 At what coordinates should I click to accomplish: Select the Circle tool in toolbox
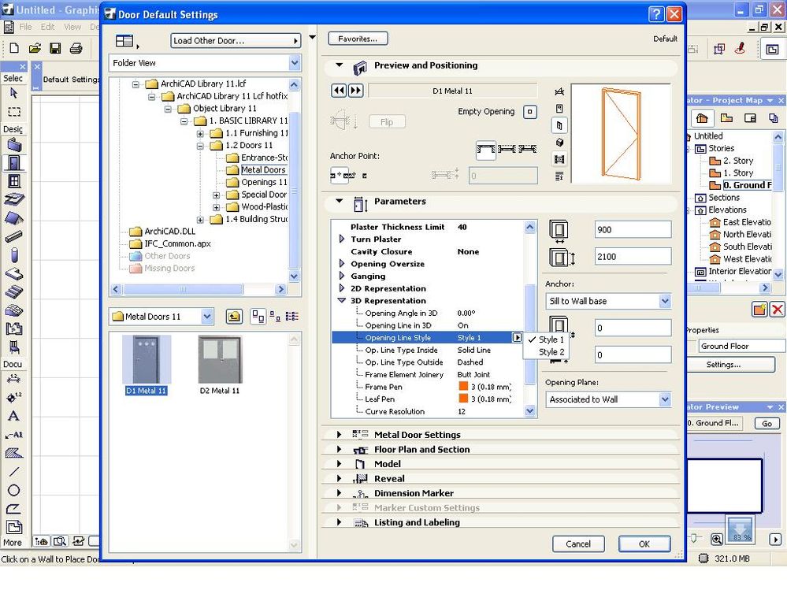click(13, 490)
